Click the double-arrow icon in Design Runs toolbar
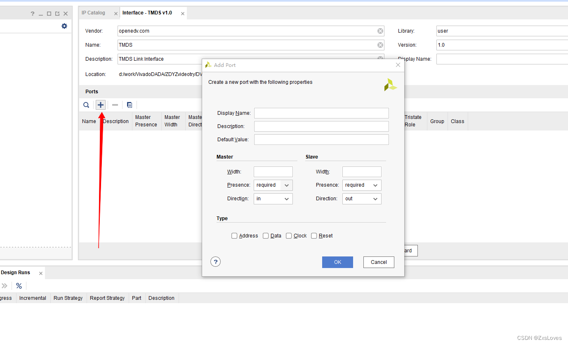568x344 pixels. coord(5,286)
